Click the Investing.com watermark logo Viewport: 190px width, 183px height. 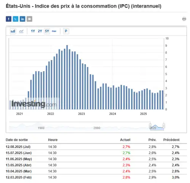34,104
